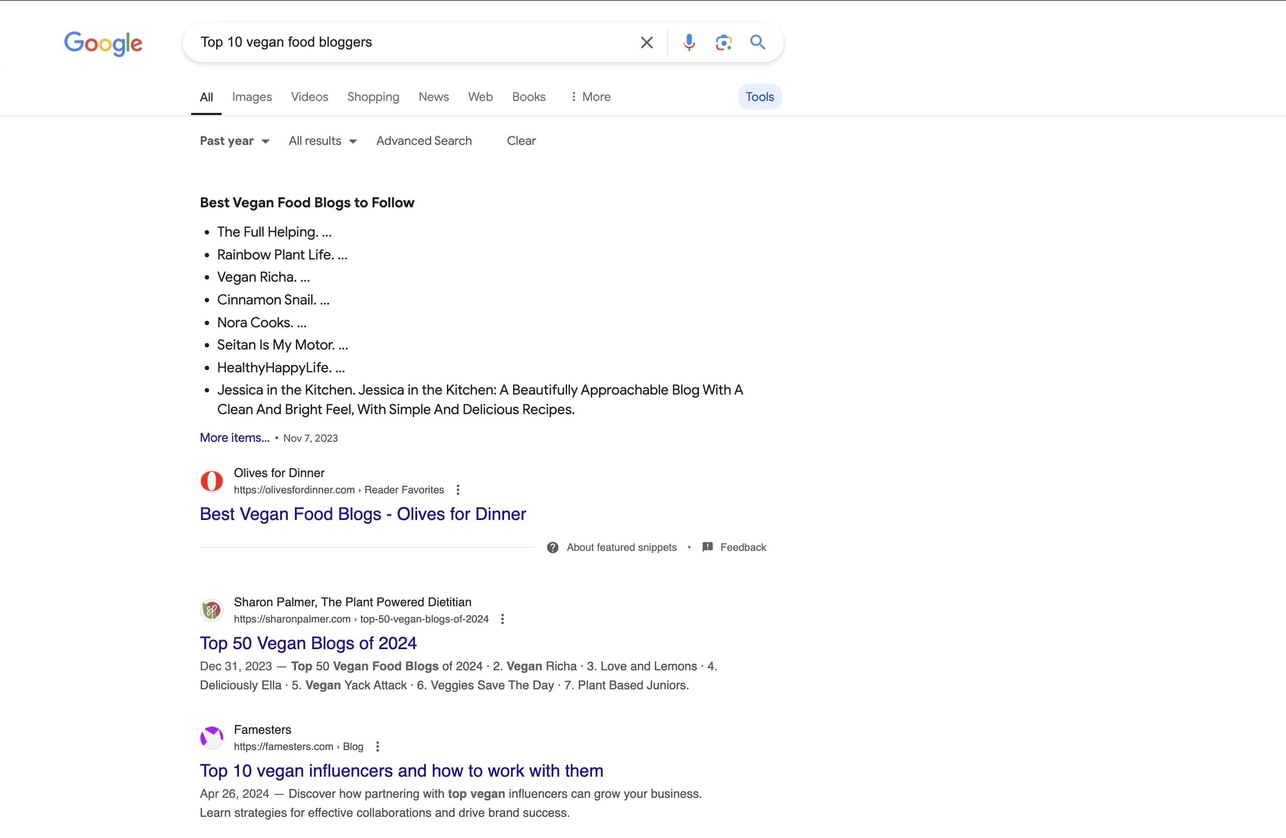Switch to the All tab
The image size is (1286, 838).
[206, 97]
